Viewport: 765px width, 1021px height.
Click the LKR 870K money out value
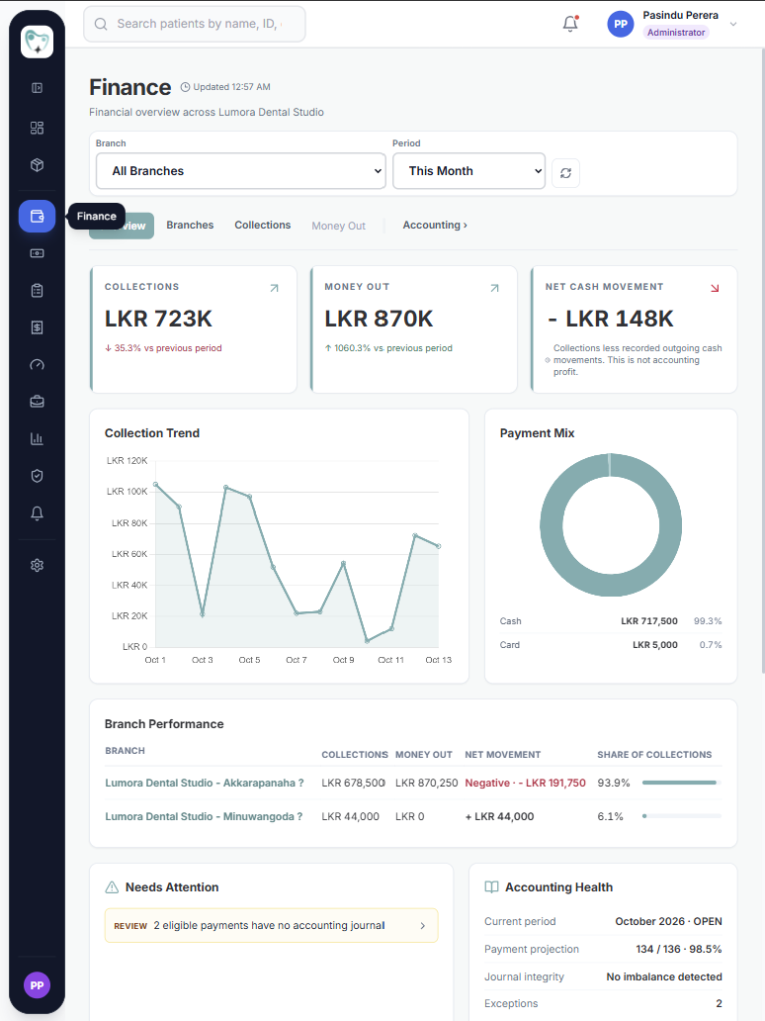coord(379,319)
